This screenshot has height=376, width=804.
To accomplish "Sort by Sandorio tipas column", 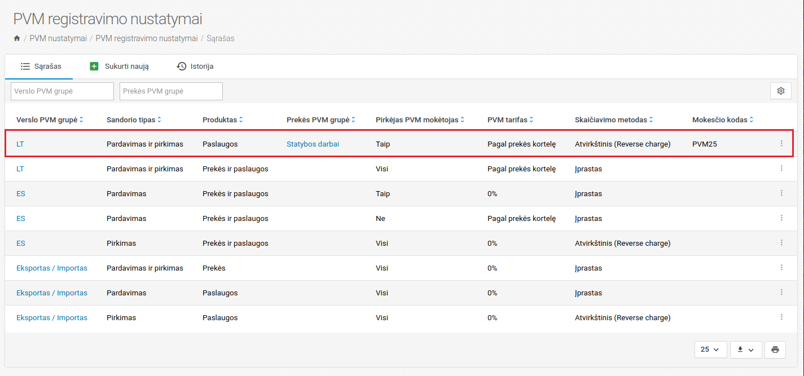I will (134, 120).
